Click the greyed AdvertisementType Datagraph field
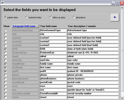 (26, 30)
